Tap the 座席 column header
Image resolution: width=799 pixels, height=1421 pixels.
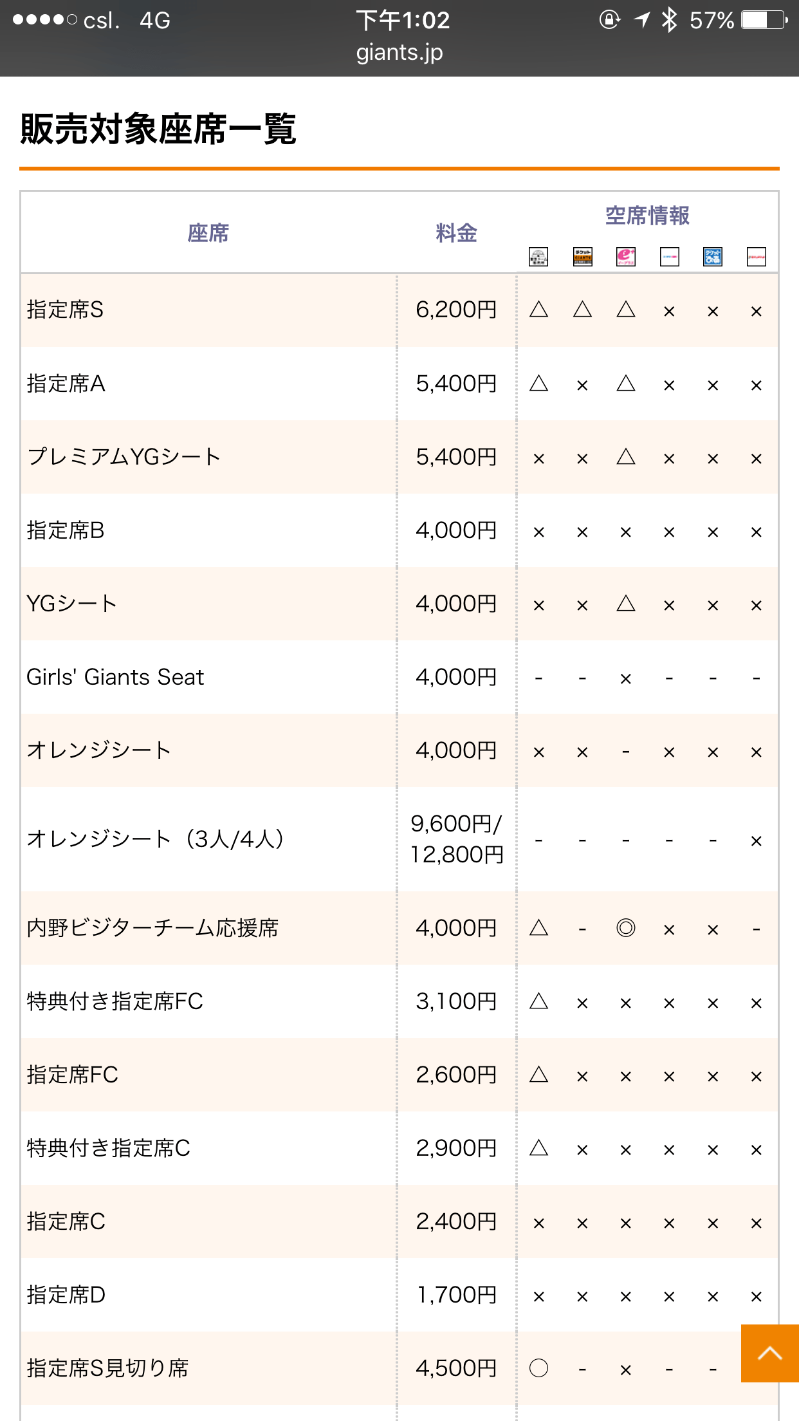pyautogui.click(x=208, y=233)
